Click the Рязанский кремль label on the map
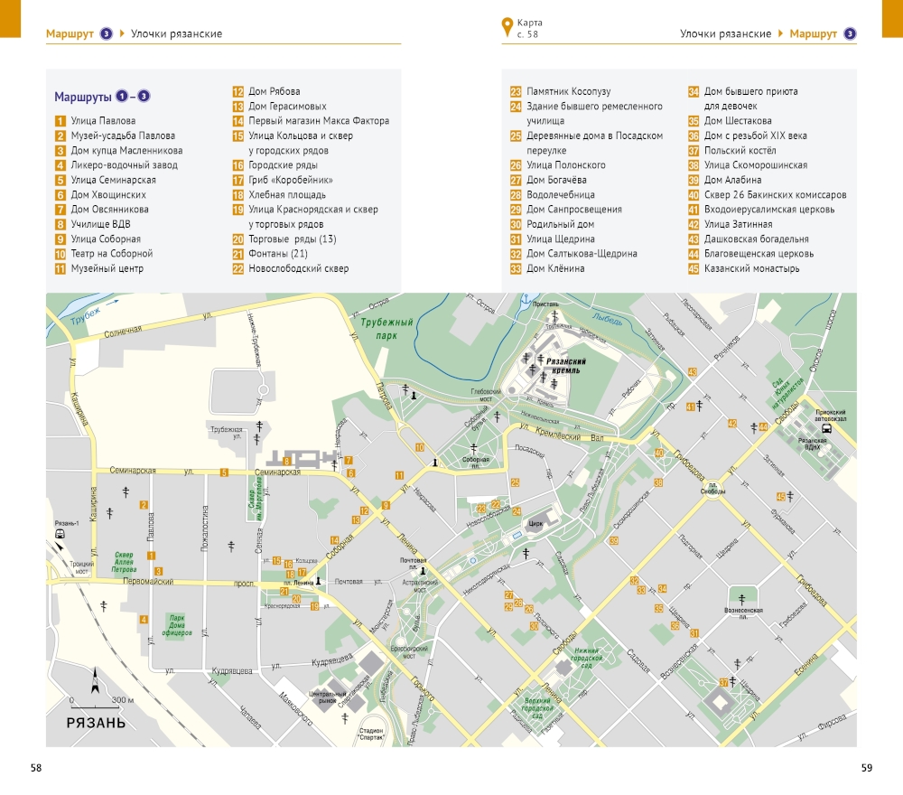This screenshot has width=903, height=795. click(562, 369)
